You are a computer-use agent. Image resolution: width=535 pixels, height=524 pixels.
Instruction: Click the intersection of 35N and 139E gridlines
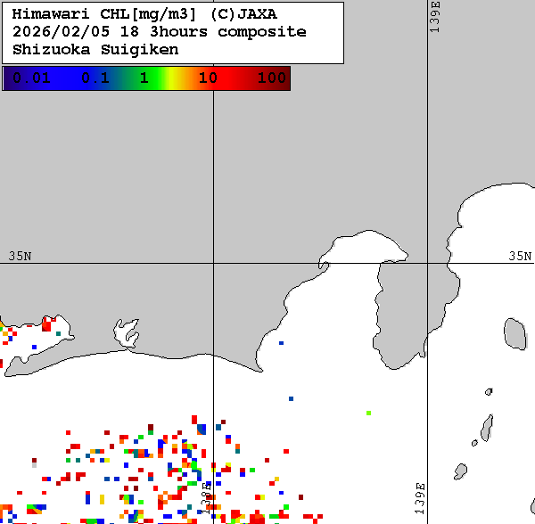pyautogui.click(x=428, y=264)
